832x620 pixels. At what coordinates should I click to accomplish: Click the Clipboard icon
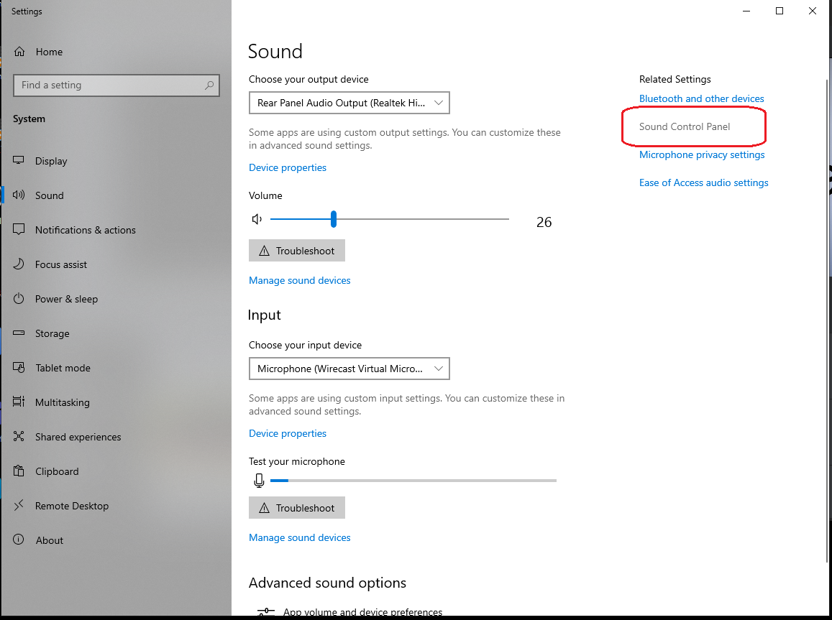click(x=19, y=471)
